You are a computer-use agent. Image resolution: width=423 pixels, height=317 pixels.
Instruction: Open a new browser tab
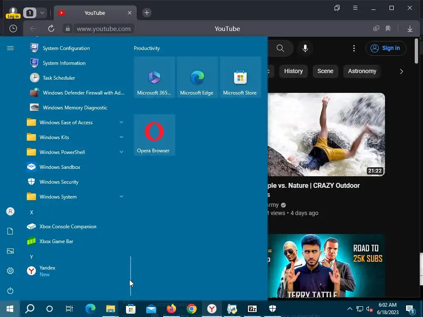(x=147, y=13)
